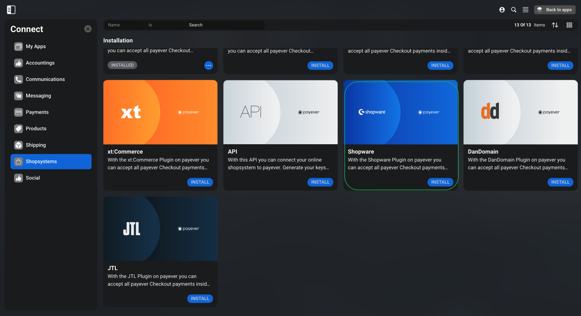Click the Social thumbs-up icon
The image size is (581, 316).
tap(18, 178)
